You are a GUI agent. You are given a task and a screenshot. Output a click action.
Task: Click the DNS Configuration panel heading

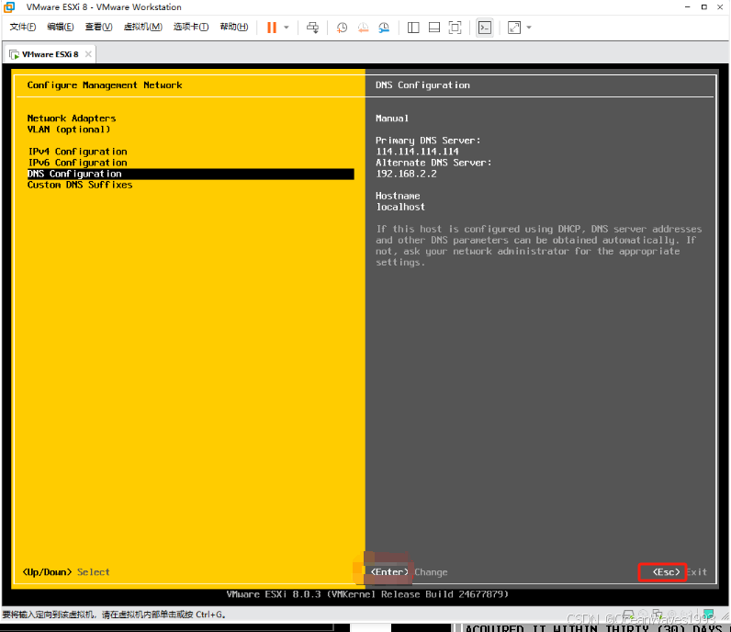[422, 85]
